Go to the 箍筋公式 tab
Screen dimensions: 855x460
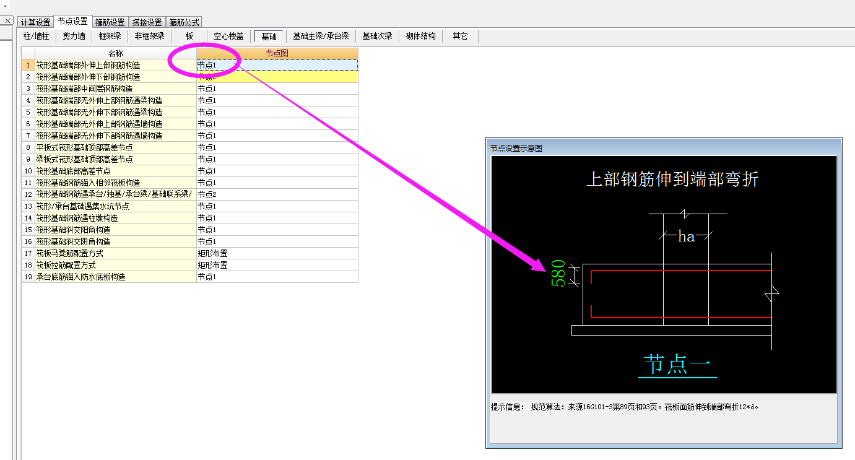184,22
